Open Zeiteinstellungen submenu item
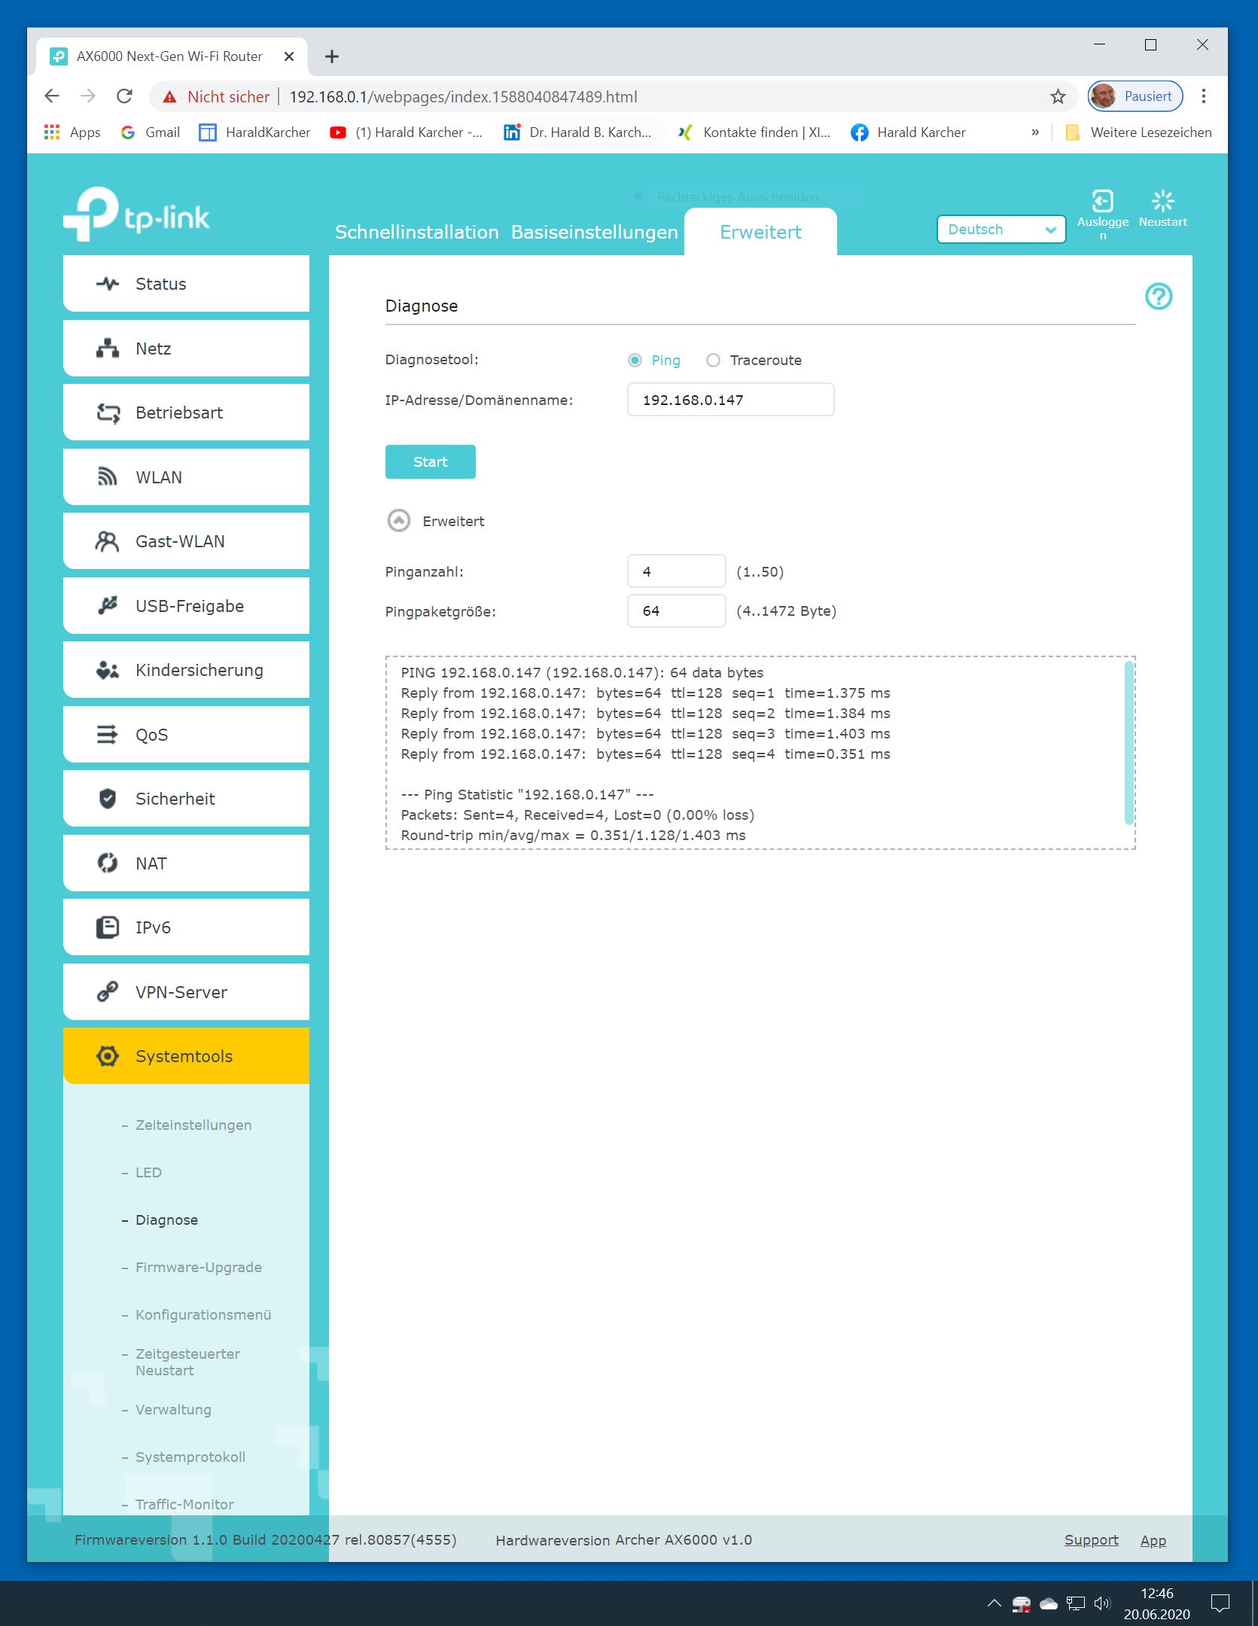Viewport: 1258px width, 1626px height. 193,1125
